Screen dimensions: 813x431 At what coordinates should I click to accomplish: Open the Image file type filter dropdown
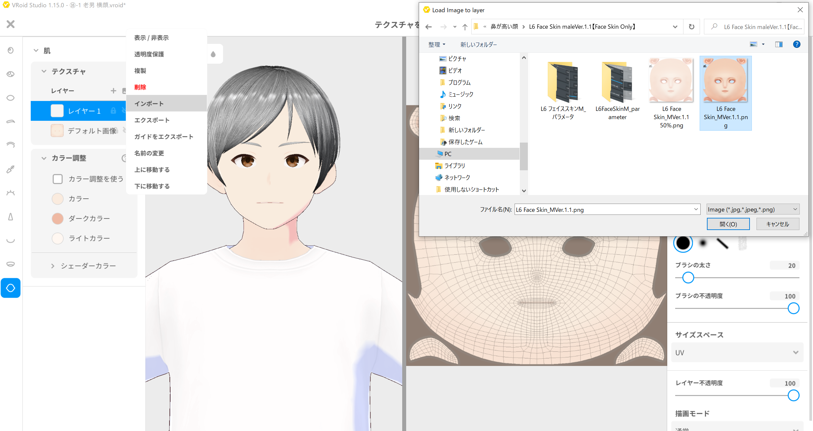pos(753,209)
